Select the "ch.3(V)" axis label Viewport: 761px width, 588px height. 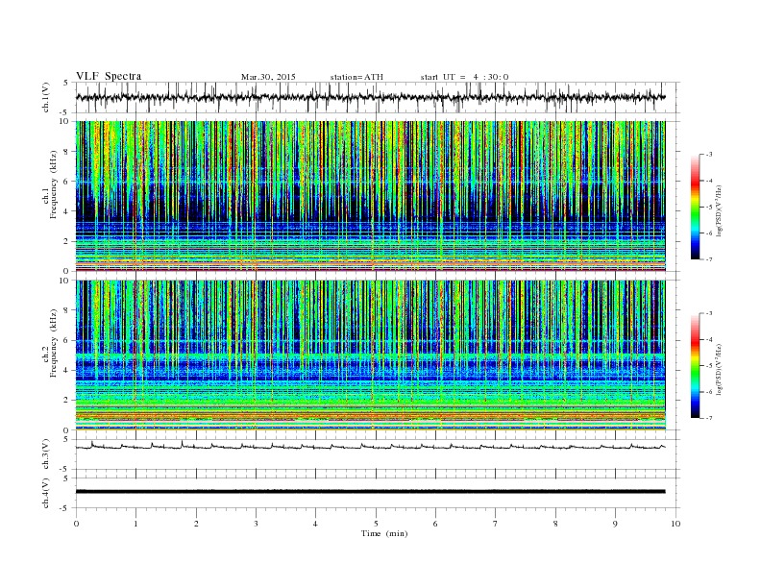pos(46,455)
